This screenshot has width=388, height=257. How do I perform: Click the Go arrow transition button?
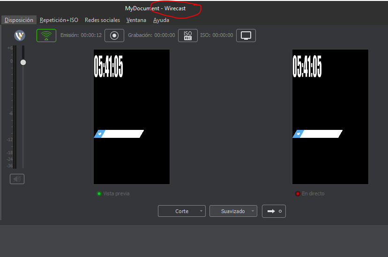point(274,211)
